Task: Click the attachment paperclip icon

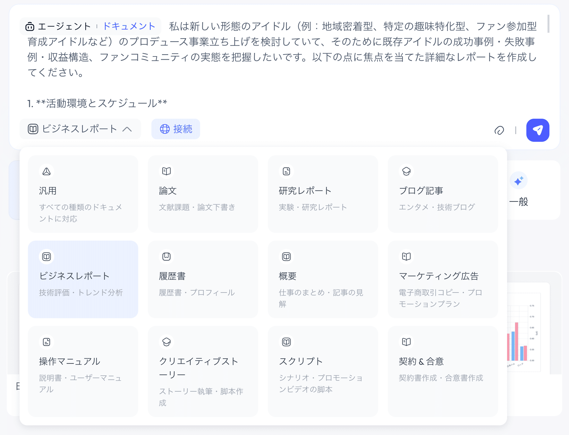Action: click(499, 130)
